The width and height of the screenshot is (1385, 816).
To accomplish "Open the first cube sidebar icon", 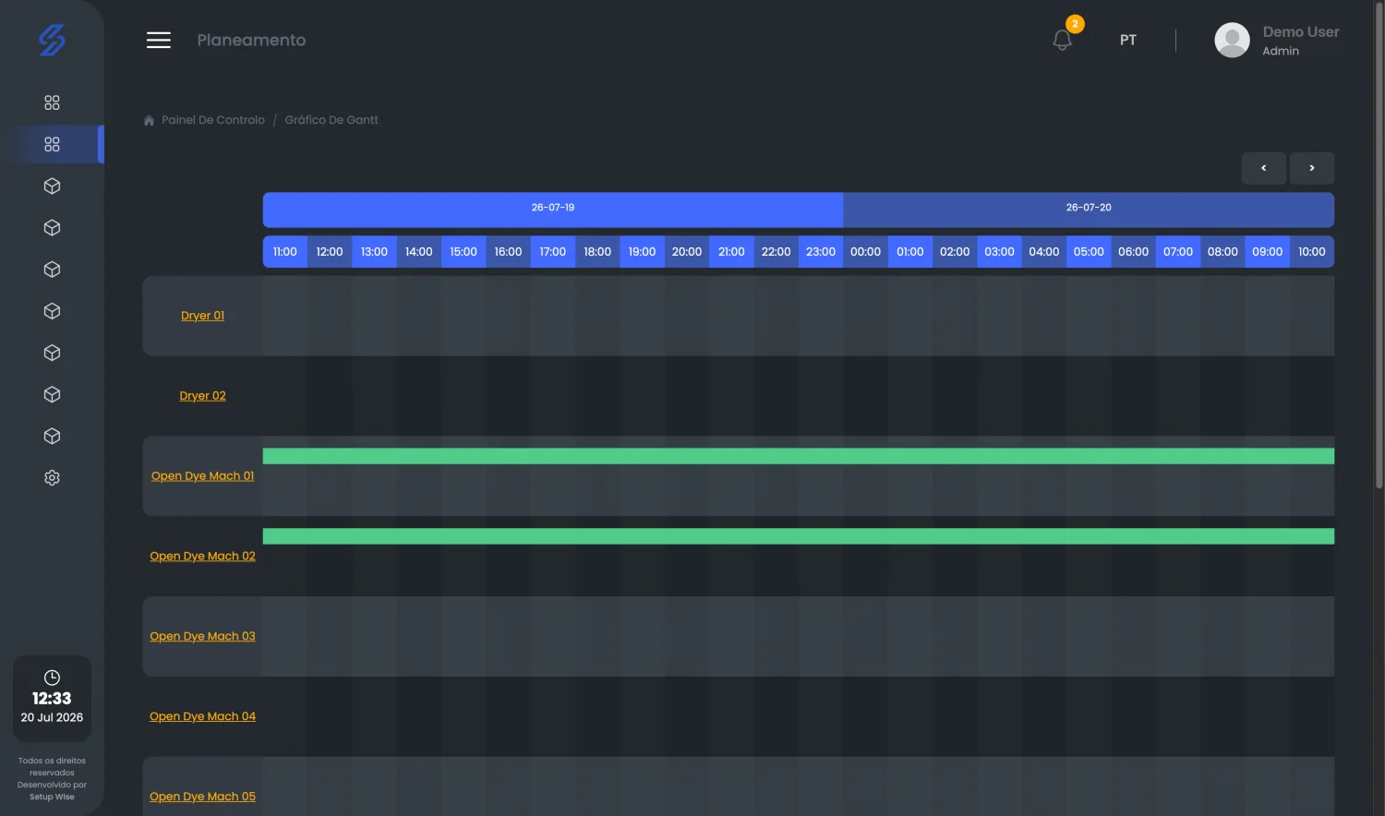I will (x=52, y=186).
